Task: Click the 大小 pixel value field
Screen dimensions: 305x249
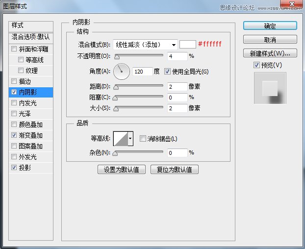Action: (x=177, y=108)
